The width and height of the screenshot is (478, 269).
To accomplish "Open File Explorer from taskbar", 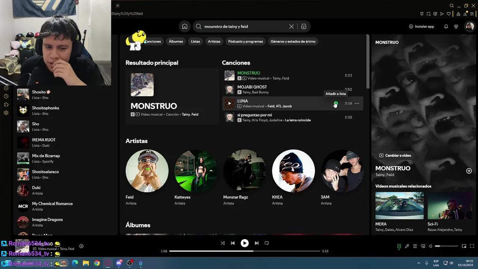I will [86, 263].
